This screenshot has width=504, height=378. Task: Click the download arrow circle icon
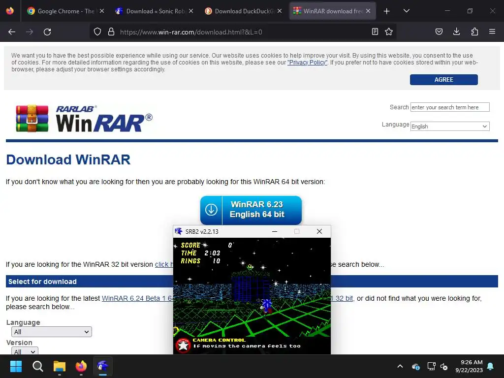coord(211,210)
